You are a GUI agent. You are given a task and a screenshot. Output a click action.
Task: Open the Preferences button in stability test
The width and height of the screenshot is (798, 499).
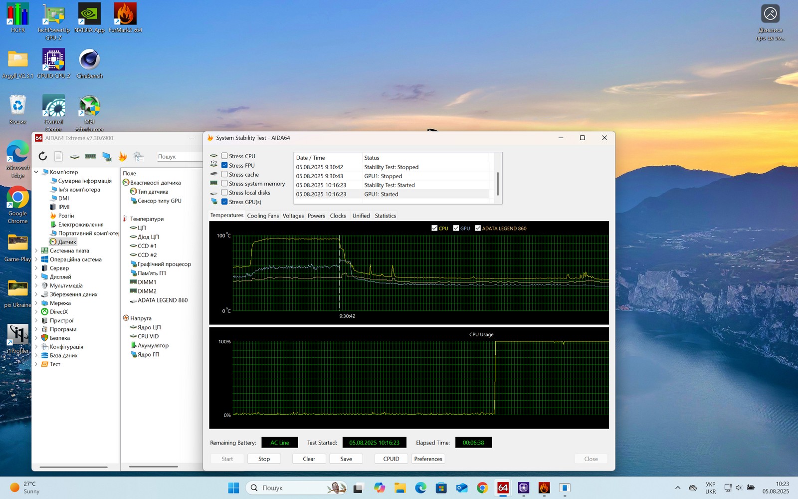[428, 459]
